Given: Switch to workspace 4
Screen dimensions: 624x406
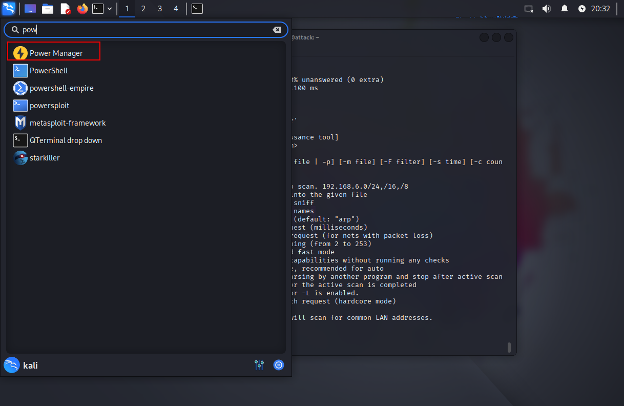Looking at the screenshot, I should click(176, 9).
